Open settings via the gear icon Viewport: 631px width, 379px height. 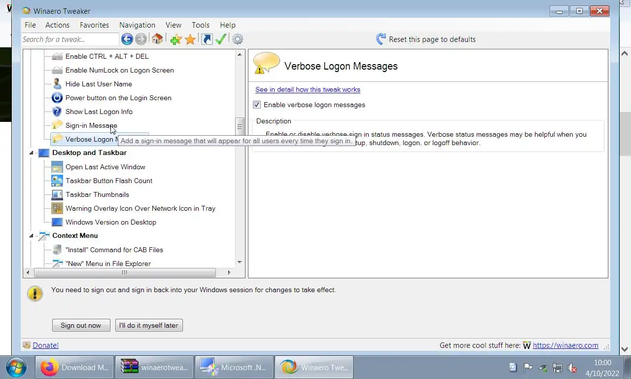(x=238, y=39)
